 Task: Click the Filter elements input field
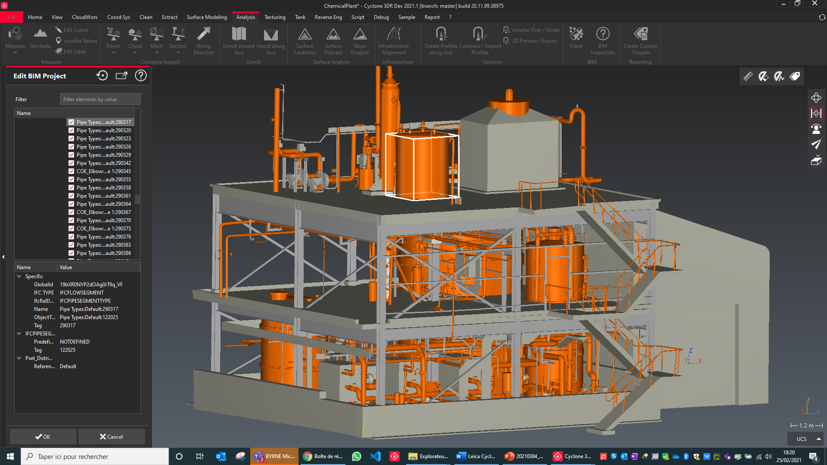tap(100, 99)
